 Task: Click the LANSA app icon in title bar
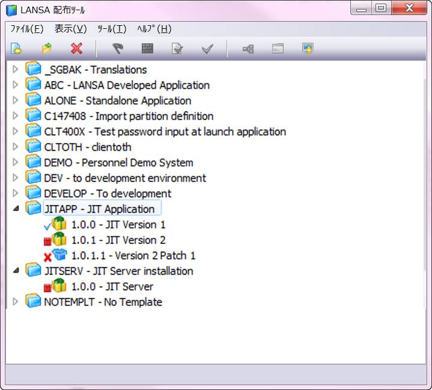11,10
